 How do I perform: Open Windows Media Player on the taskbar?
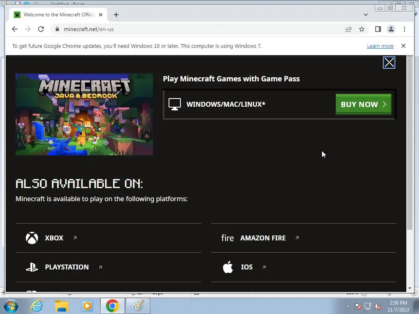[87, 306]
